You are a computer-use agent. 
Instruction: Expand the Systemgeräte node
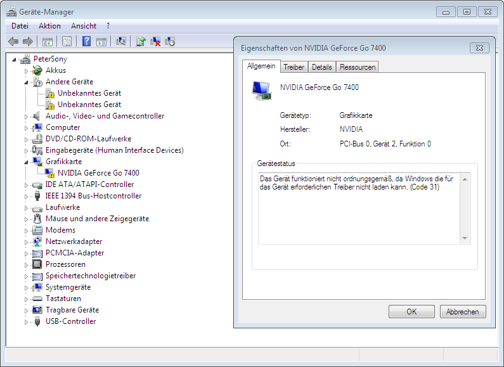click(x=27, y=288)
